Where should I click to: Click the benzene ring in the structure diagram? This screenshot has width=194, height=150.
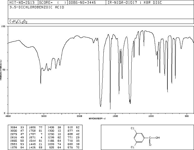click(x=139, y=138)
